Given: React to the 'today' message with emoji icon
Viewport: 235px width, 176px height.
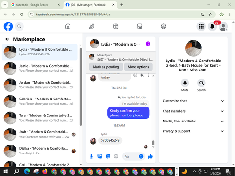Looking at the screenshot, I should (x=135, y=75).
